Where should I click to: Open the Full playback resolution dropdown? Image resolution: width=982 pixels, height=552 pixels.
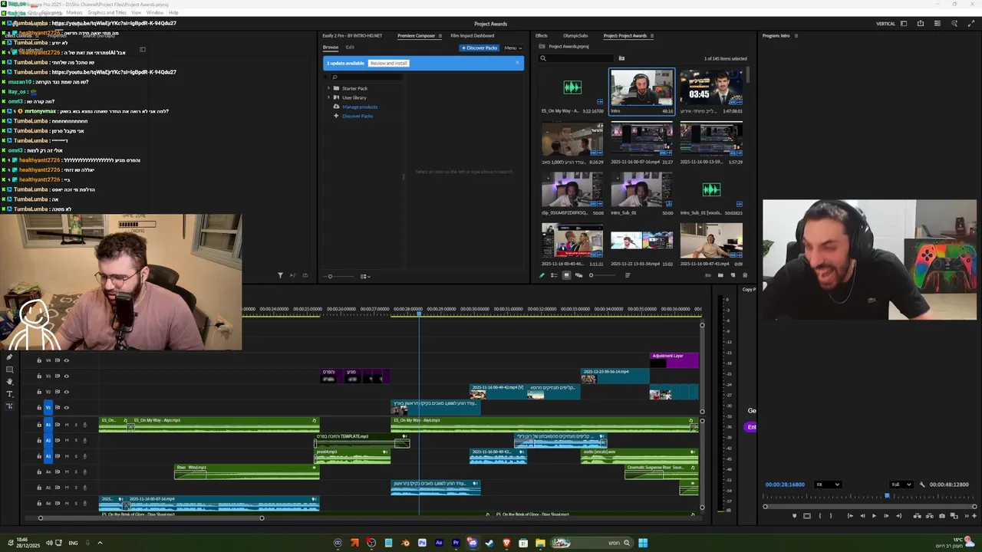(901, 485)
